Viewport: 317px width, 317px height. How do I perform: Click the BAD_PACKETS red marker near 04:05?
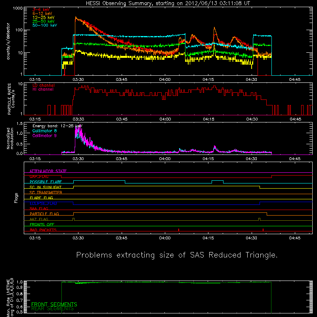click(x=179, y=230)
